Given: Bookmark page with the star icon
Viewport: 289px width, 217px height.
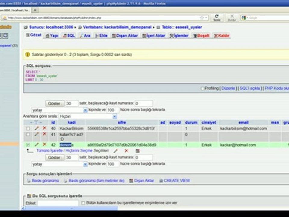Looking at the screenshot, I should (x=202, y=18).
